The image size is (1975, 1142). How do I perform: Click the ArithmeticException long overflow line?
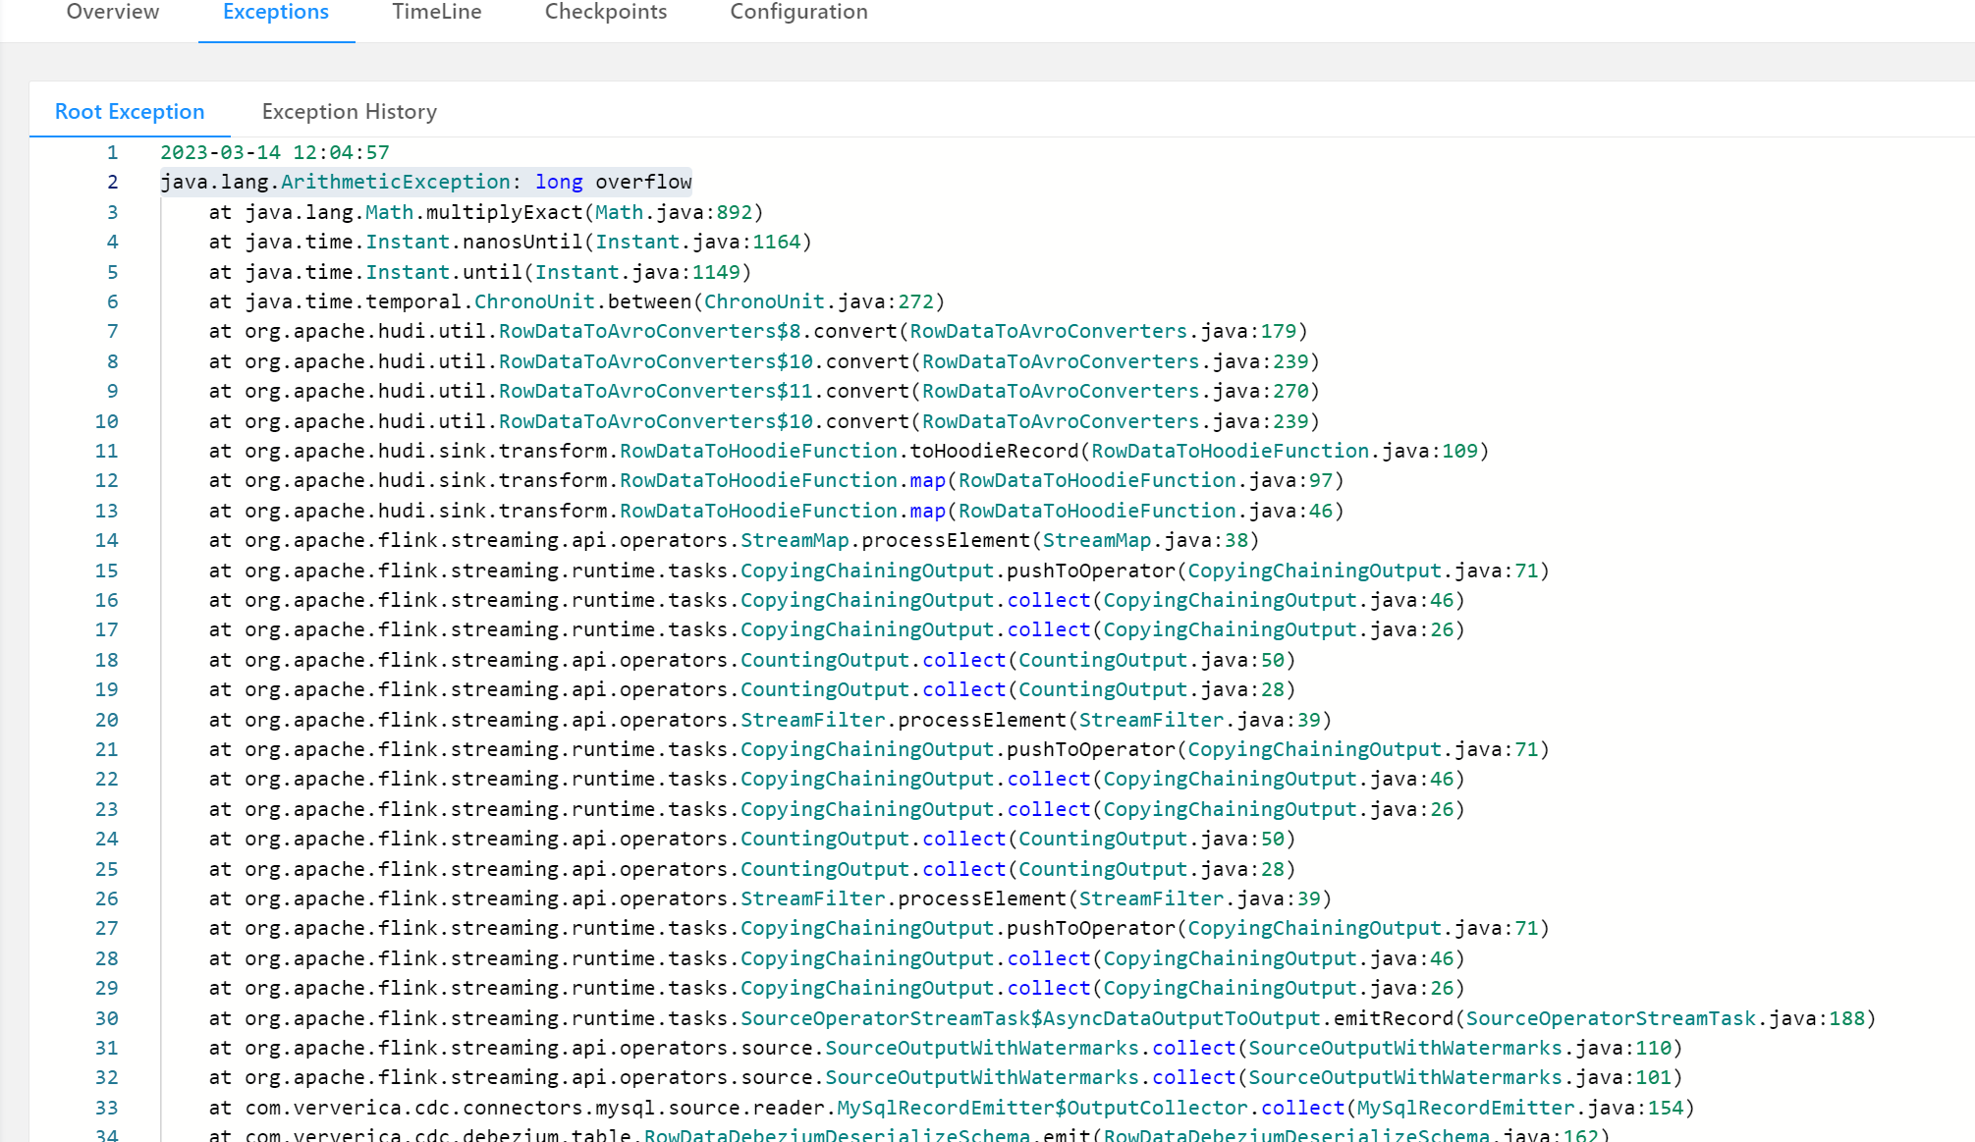[426, 183]
